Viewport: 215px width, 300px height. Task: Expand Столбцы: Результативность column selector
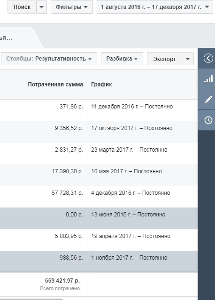49,59
